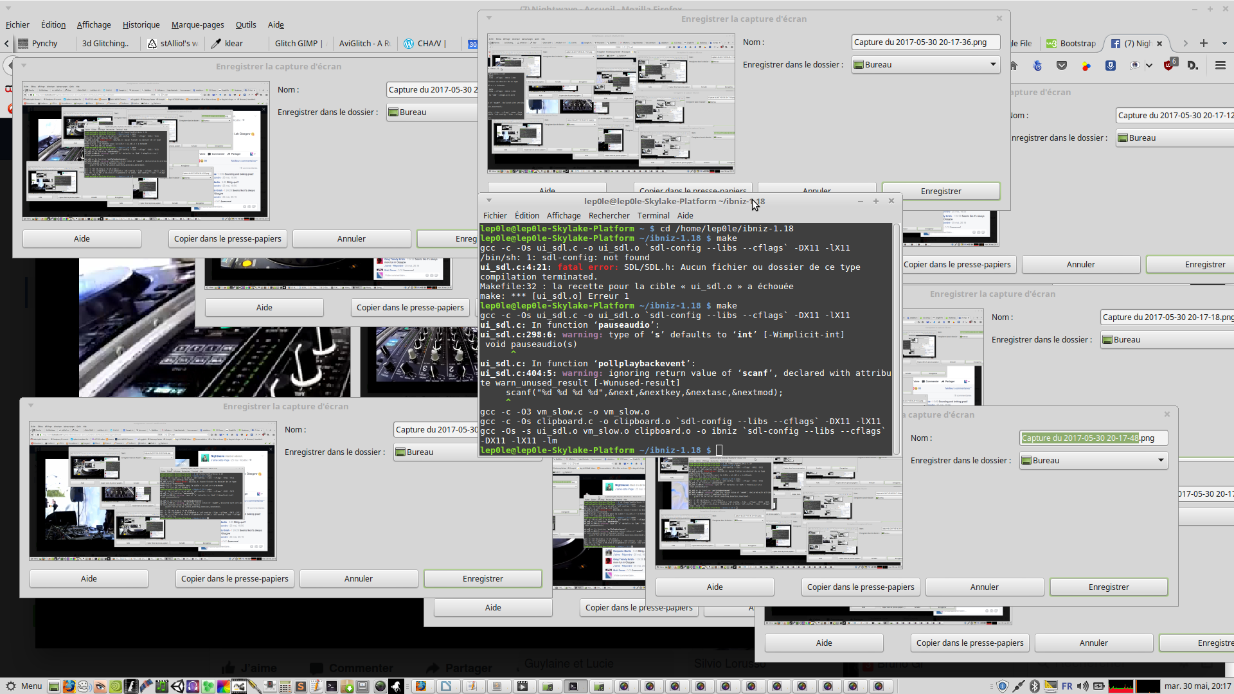
Task: Click Enregistrer in the 20-17-36 capture dialog
Action: pos(940,191)
